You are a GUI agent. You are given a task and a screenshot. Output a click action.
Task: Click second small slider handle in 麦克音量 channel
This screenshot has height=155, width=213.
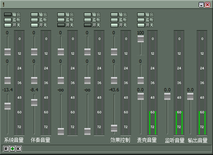(x=140, y=80)
